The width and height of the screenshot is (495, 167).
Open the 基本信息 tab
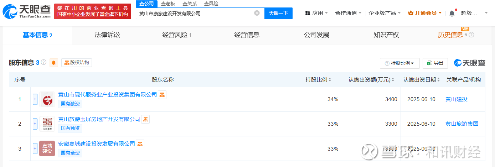tap(37, 35)
